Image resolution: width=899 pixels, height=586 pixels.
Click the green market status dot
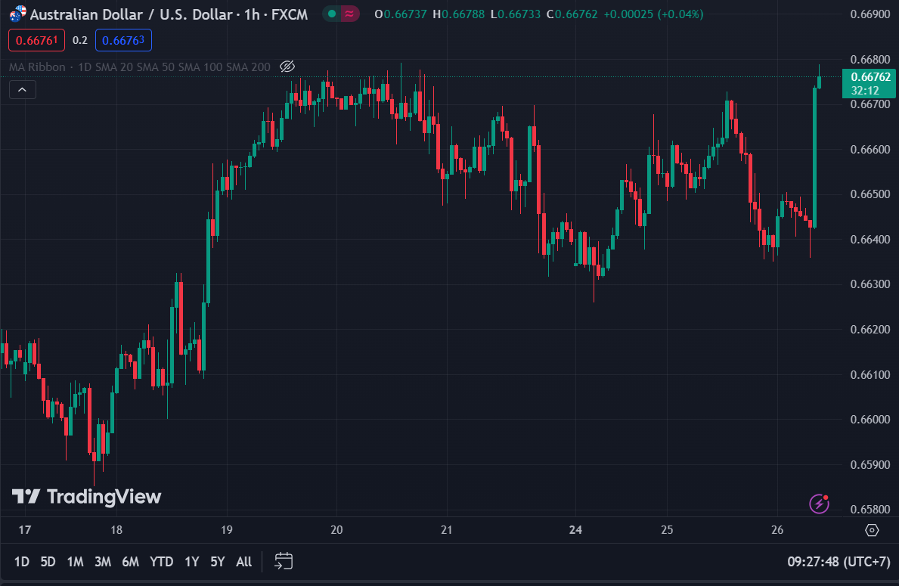331,14
